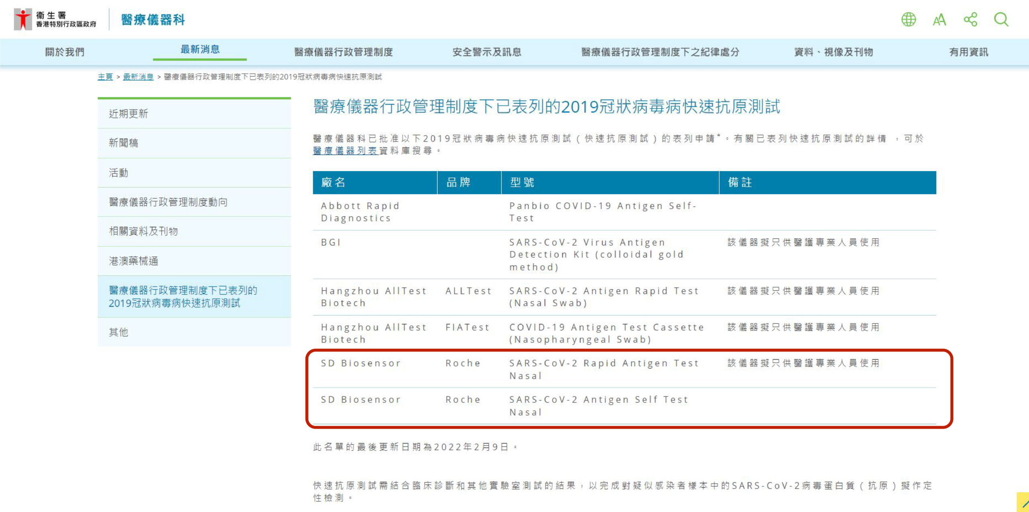Open the search magnifier icon

click(1001, 19)
